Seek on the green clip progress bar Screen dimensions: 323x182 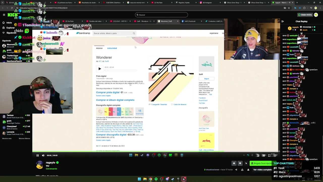pyautogui.click(x=155, y=152)
